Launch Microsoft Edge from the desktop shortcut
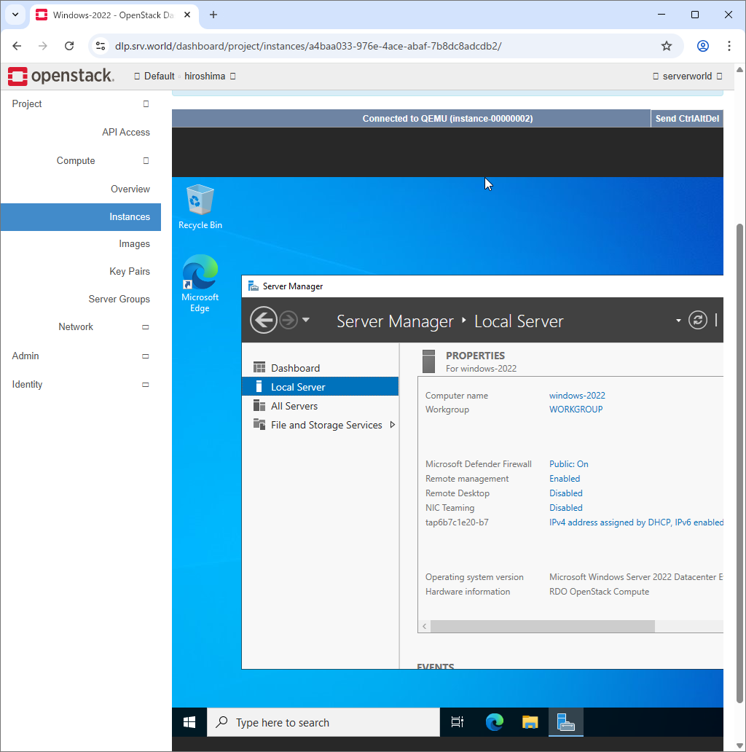Viewport: 746px width, 752px height. click(x=200, y=283)
